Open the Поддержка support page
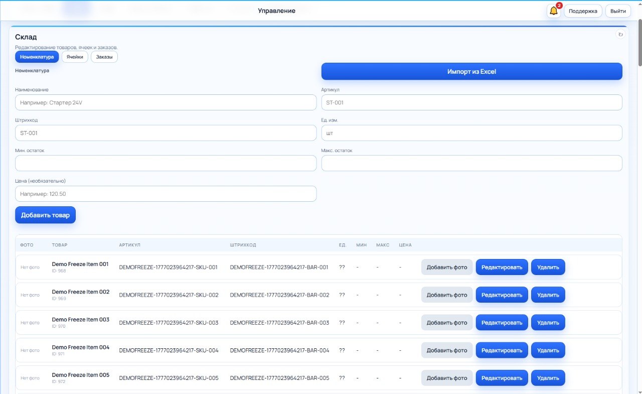Screen dimensions: 642x394 click(x=583, y=11)
